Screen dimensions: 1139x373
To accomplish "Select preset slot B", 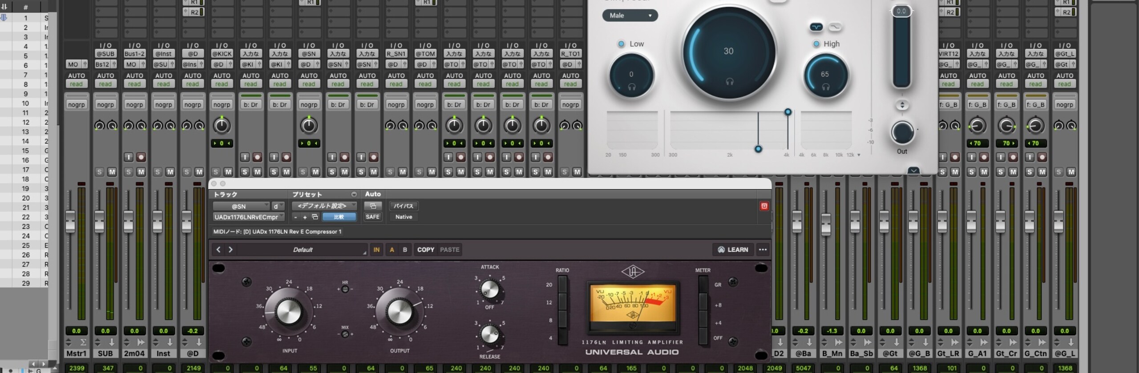I will (x=405, y=250).
